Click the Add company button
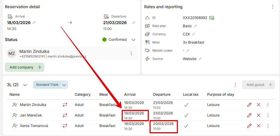 click(x=25, y=67)
